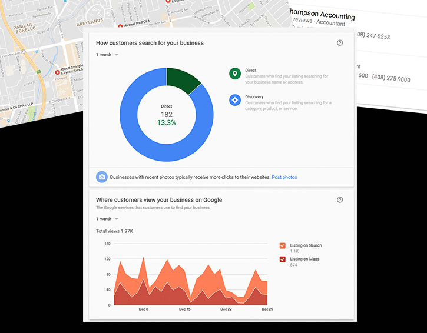Click the Total views 1.97K text
This screenshot has width=427, height=333.
[x=114, y=231]
